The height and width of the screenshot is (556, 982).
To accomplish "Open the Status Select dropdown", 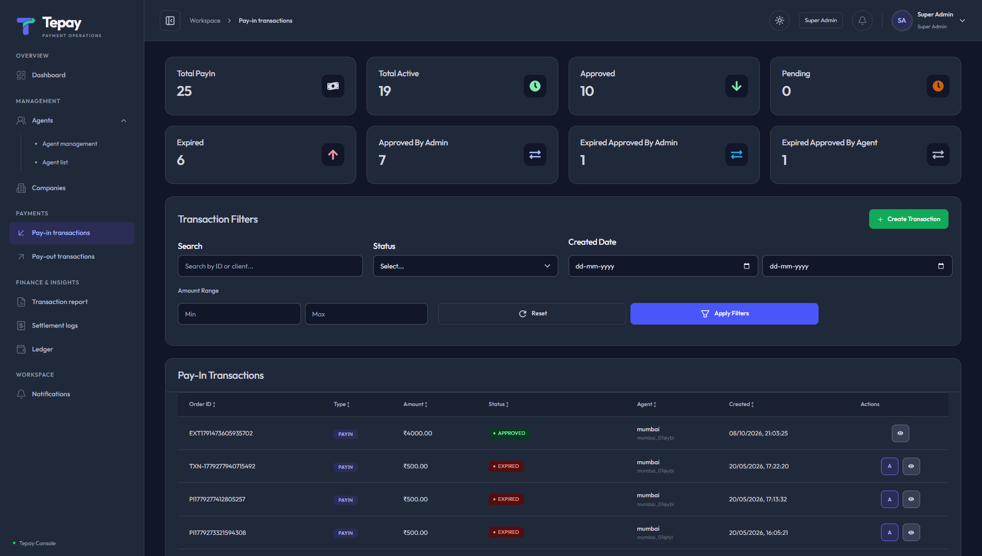I will [x=465, y=266].
